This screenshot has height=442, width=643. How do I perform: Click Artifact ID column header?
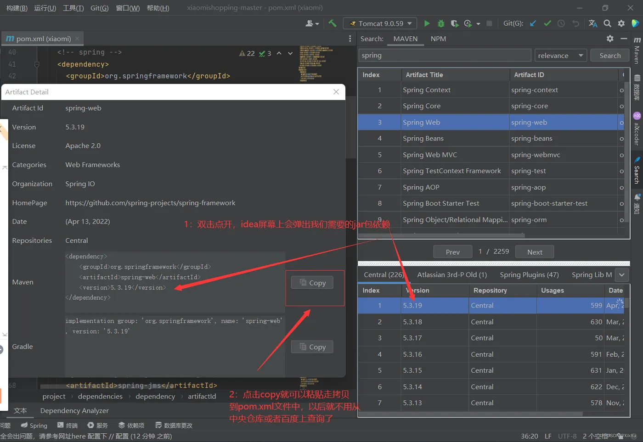pyautogui.click(x=564, y=75)
